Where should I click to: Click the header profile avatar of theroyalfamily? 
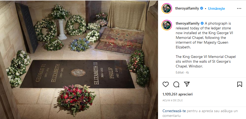click(167, 8)
